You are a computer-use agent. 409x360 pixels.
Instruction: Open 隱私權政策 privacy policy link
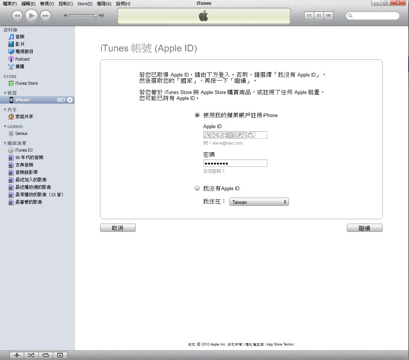(254, 344)
